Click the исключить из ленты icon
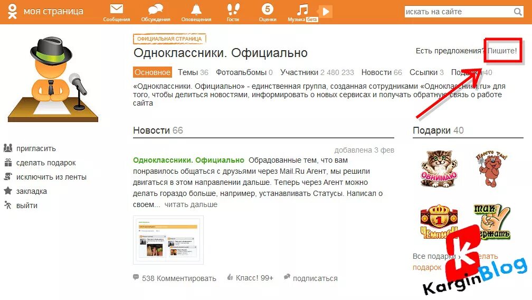532x300 pixels. [8, 176]
